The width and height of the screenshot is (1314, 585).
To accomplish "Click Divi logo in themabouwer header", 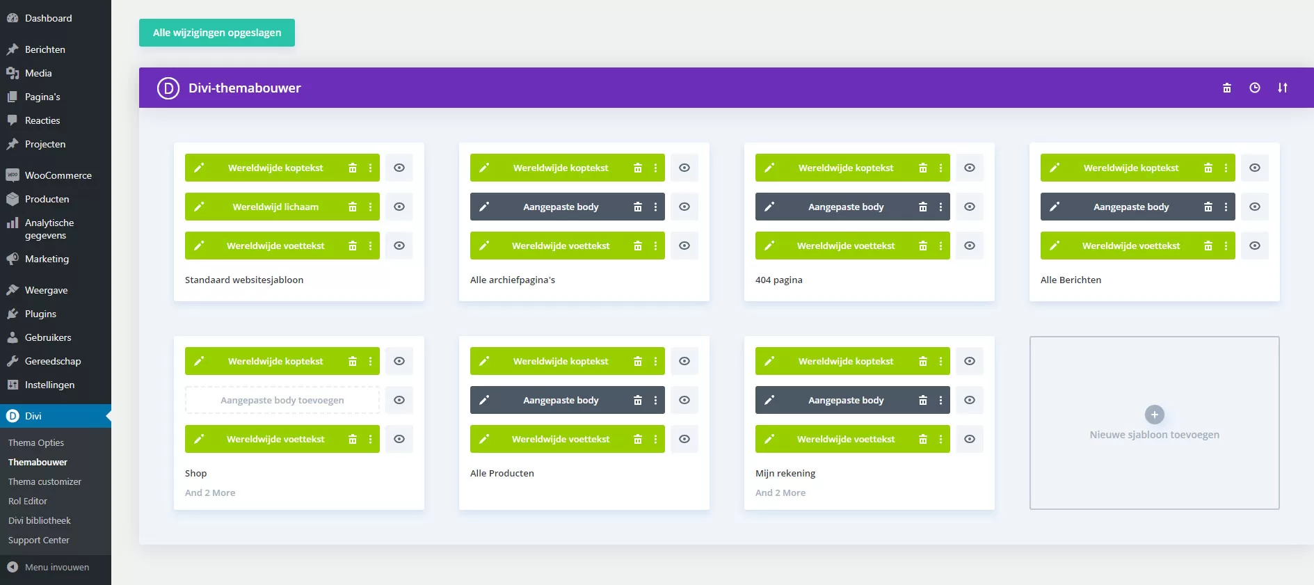I will pos(168,88).
